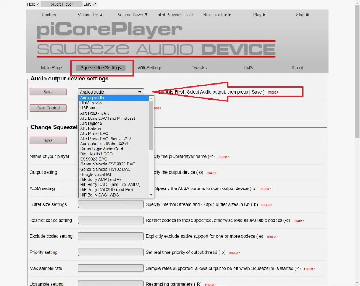Choose Cirrus Logic Audio Card
This screenshot has height=286, width=360.
tap(113, 149)
